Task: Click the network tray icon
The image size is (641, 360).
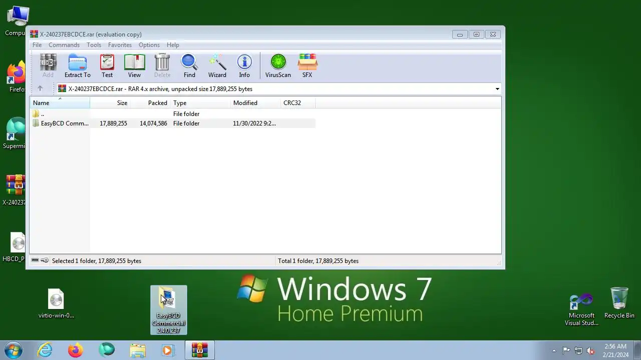Action: pyautogui.click(x=578, y=350)
